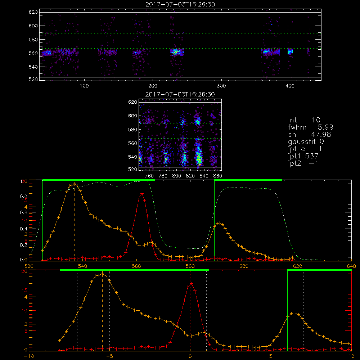Click bright blob near x=400 in top spectrogram

(291, 51)
